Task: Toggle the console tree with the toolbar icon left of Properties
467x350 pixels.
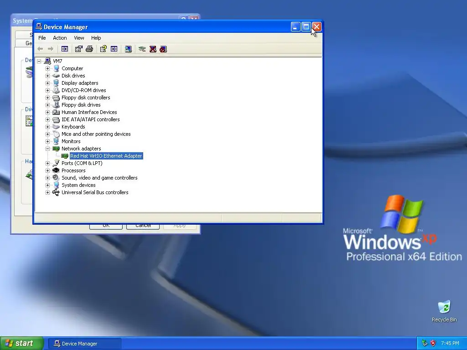Action: tap(65, 49)
